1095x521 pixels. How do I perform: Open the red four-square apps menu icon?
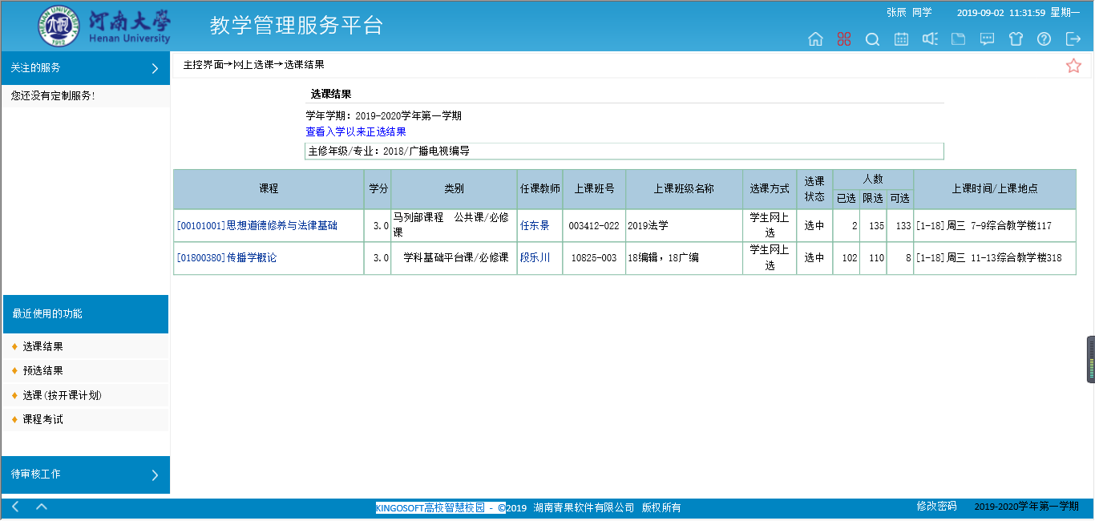pyautogui.click(x=843, y=39)
